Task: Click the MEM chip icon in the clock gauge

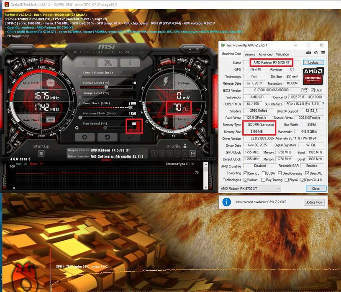Action: [51, 120]
